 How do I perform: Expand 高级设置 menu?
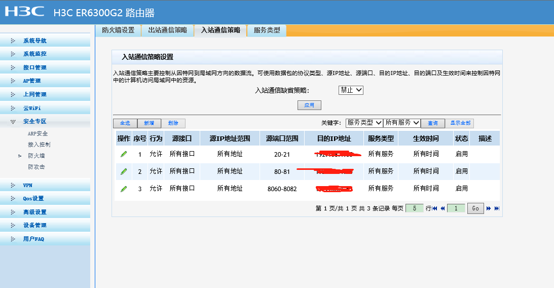(45, 212)
